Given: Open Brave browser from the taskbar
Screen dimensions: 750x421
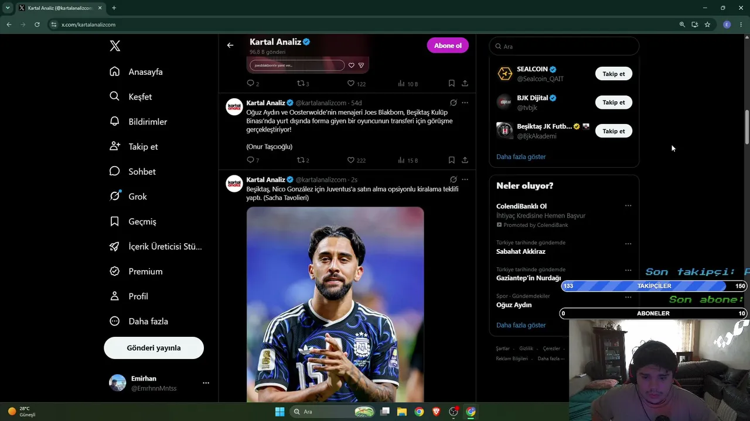Looking at the screenshot, I should click(x=436, y=412).
